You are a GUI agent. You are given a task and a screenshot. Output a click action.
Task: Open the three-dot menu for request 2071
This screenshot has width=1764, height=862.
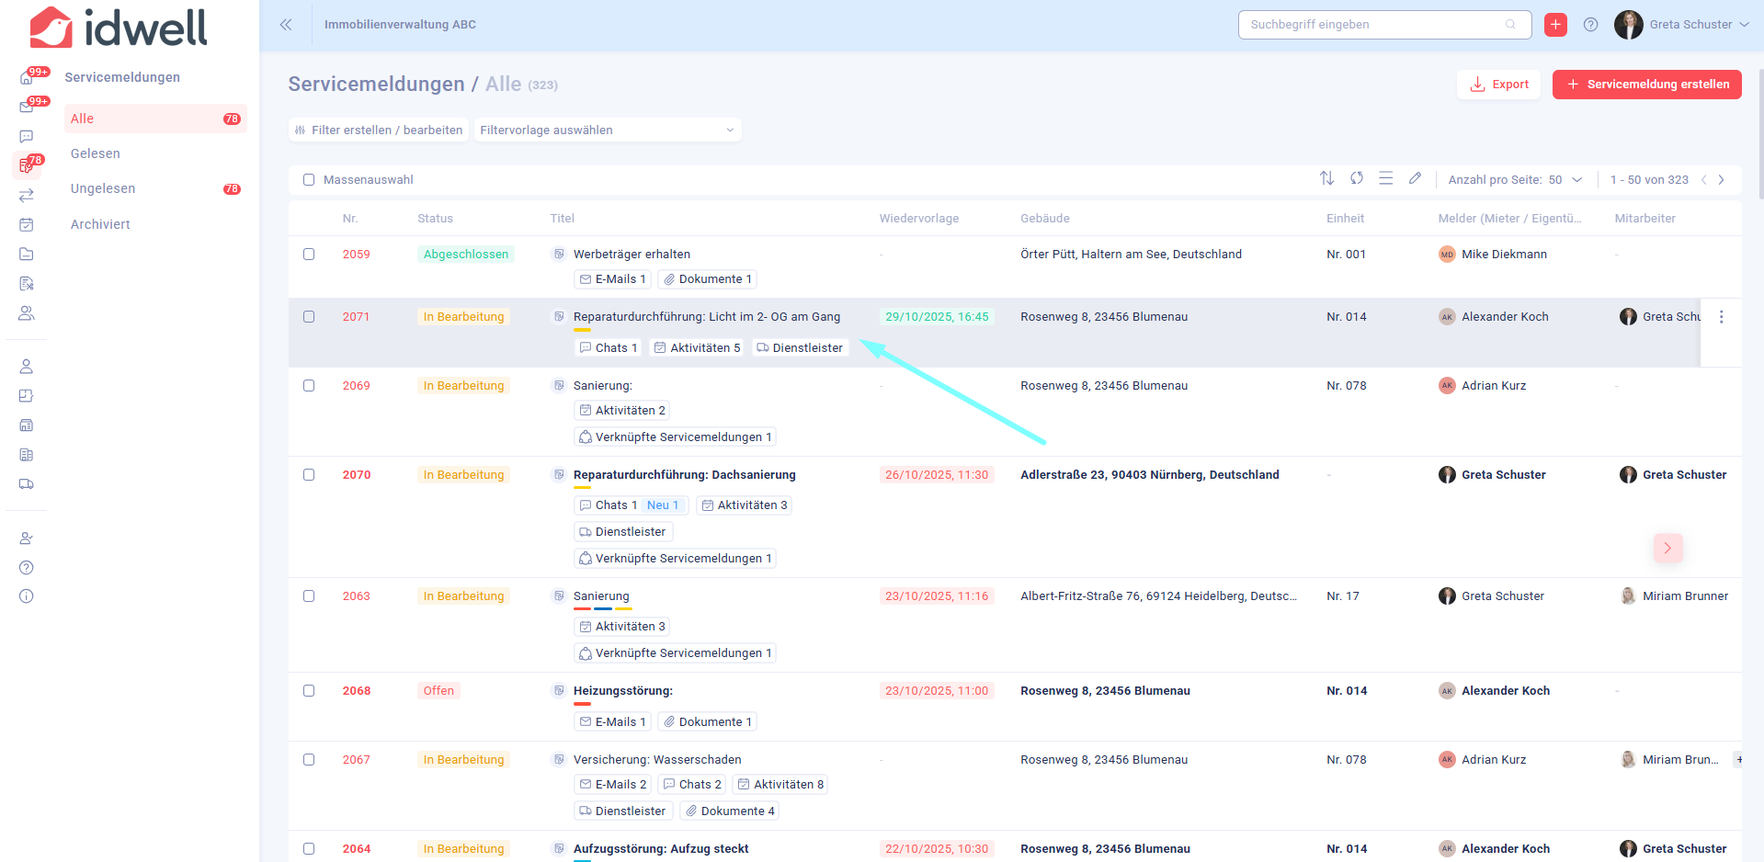1721,317
